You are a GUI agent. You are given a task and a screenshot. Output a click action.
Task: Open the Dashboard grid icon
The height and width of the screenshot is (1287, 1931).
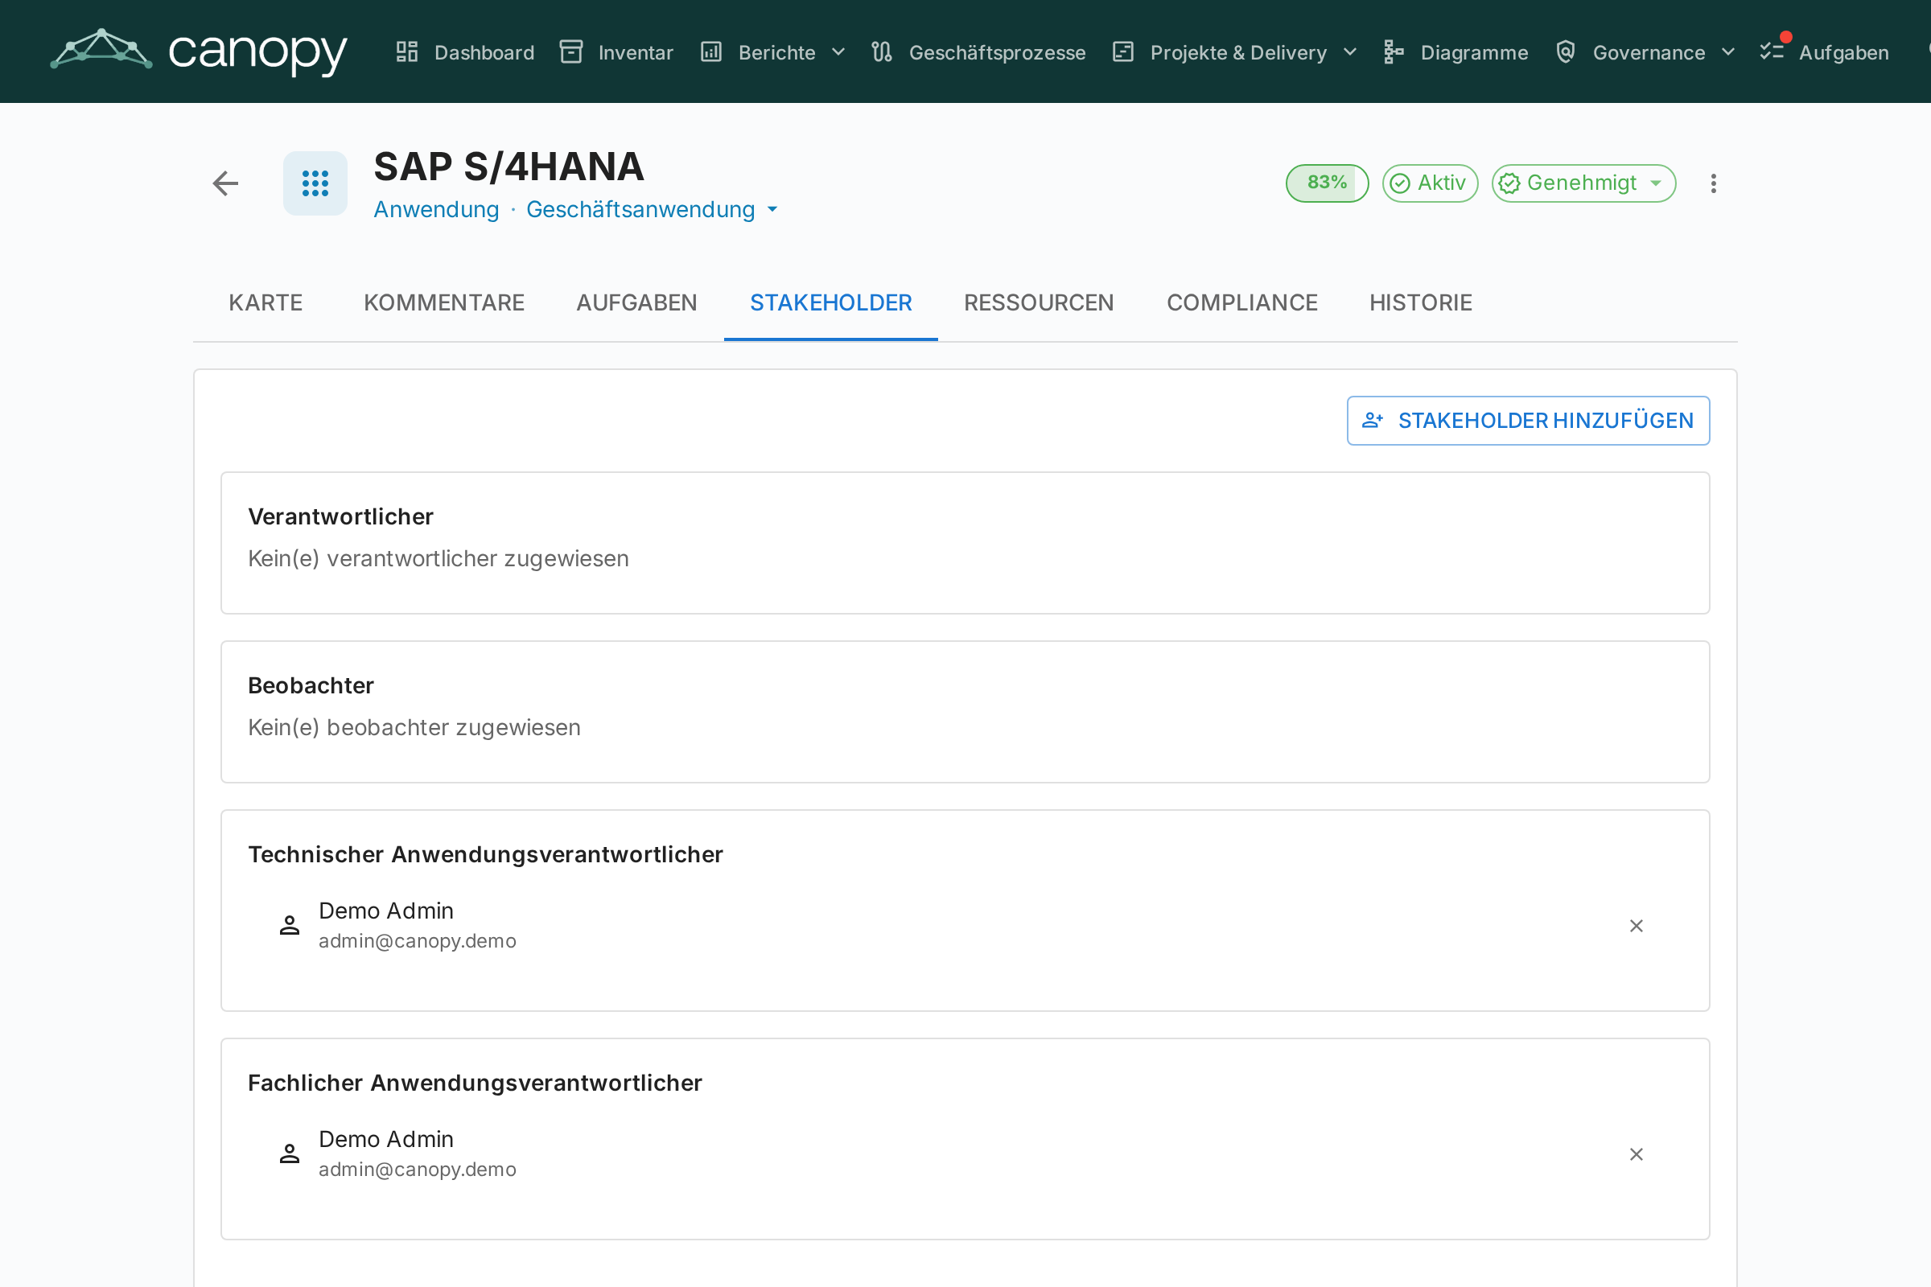(407, 52)
